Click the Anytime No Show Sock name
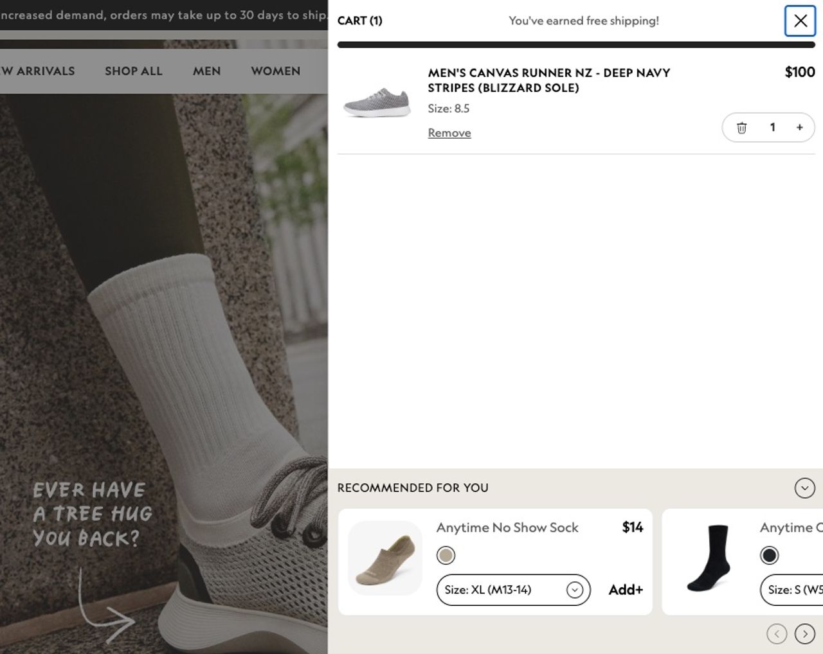Image resolution: width=823 pixels, height=654 pixels. click(507, 527)
